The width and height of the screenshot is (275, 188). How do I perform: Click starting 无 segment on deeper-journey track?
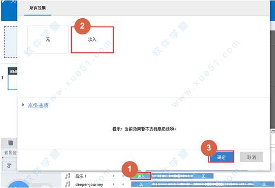point(141,184)
